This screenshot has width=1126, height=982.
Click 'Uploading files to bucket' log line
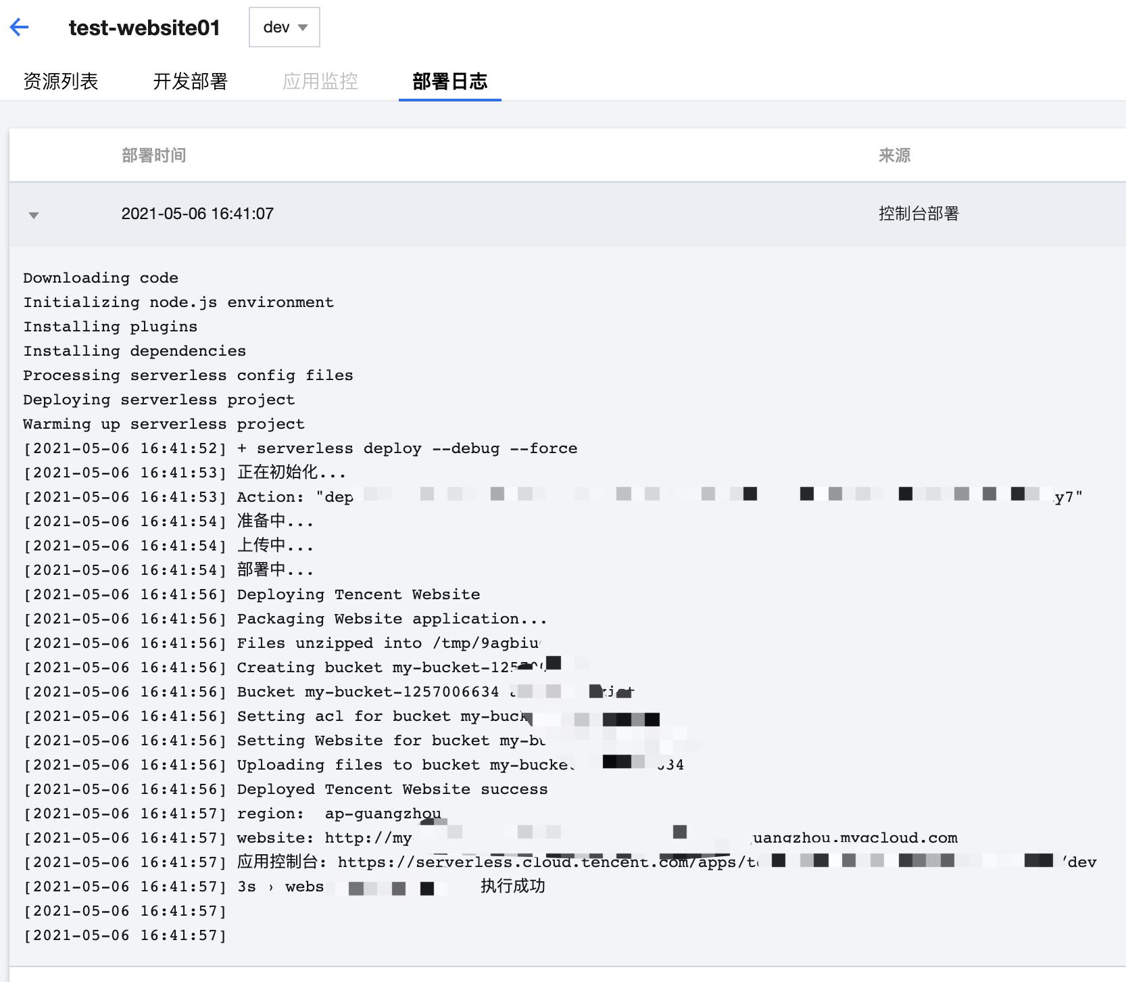pos(353,765)
